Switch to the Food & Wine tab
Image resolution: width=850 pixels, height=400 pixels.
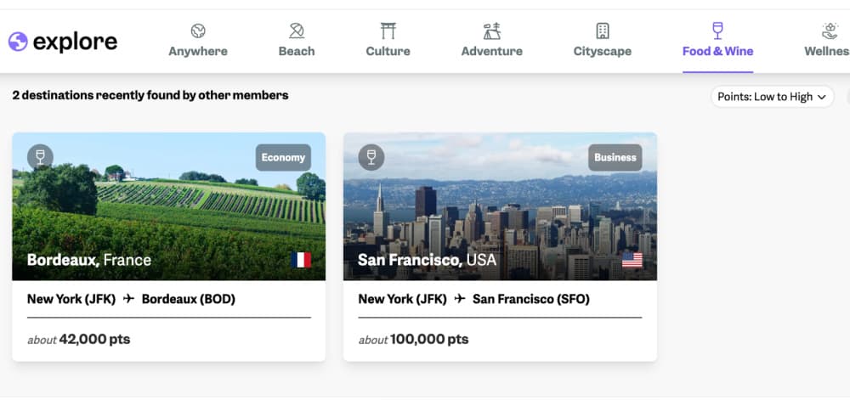tap(717, 51)
